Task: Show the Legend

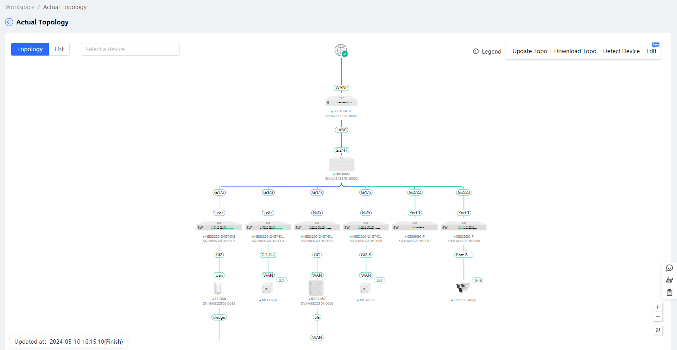Action: (487, 52)
